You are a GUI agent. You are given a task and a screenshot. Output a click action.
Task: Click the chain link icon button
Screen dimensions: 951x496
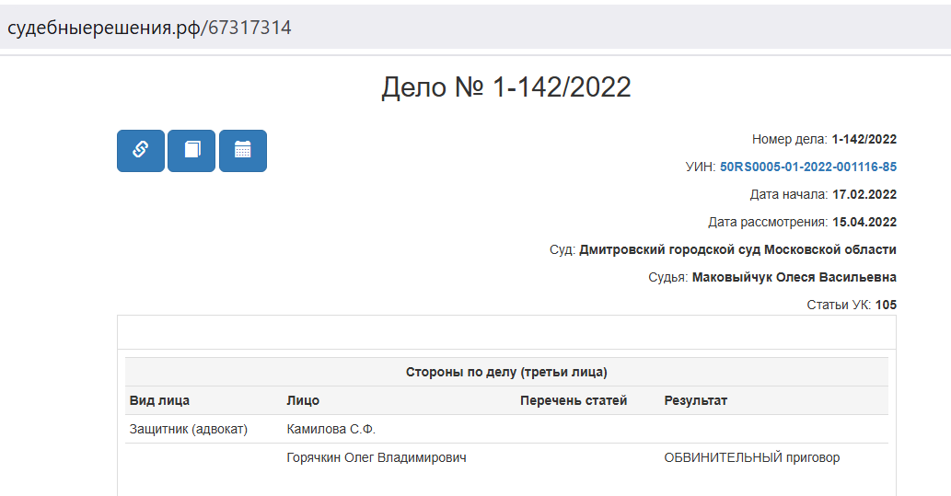[141, 150]
